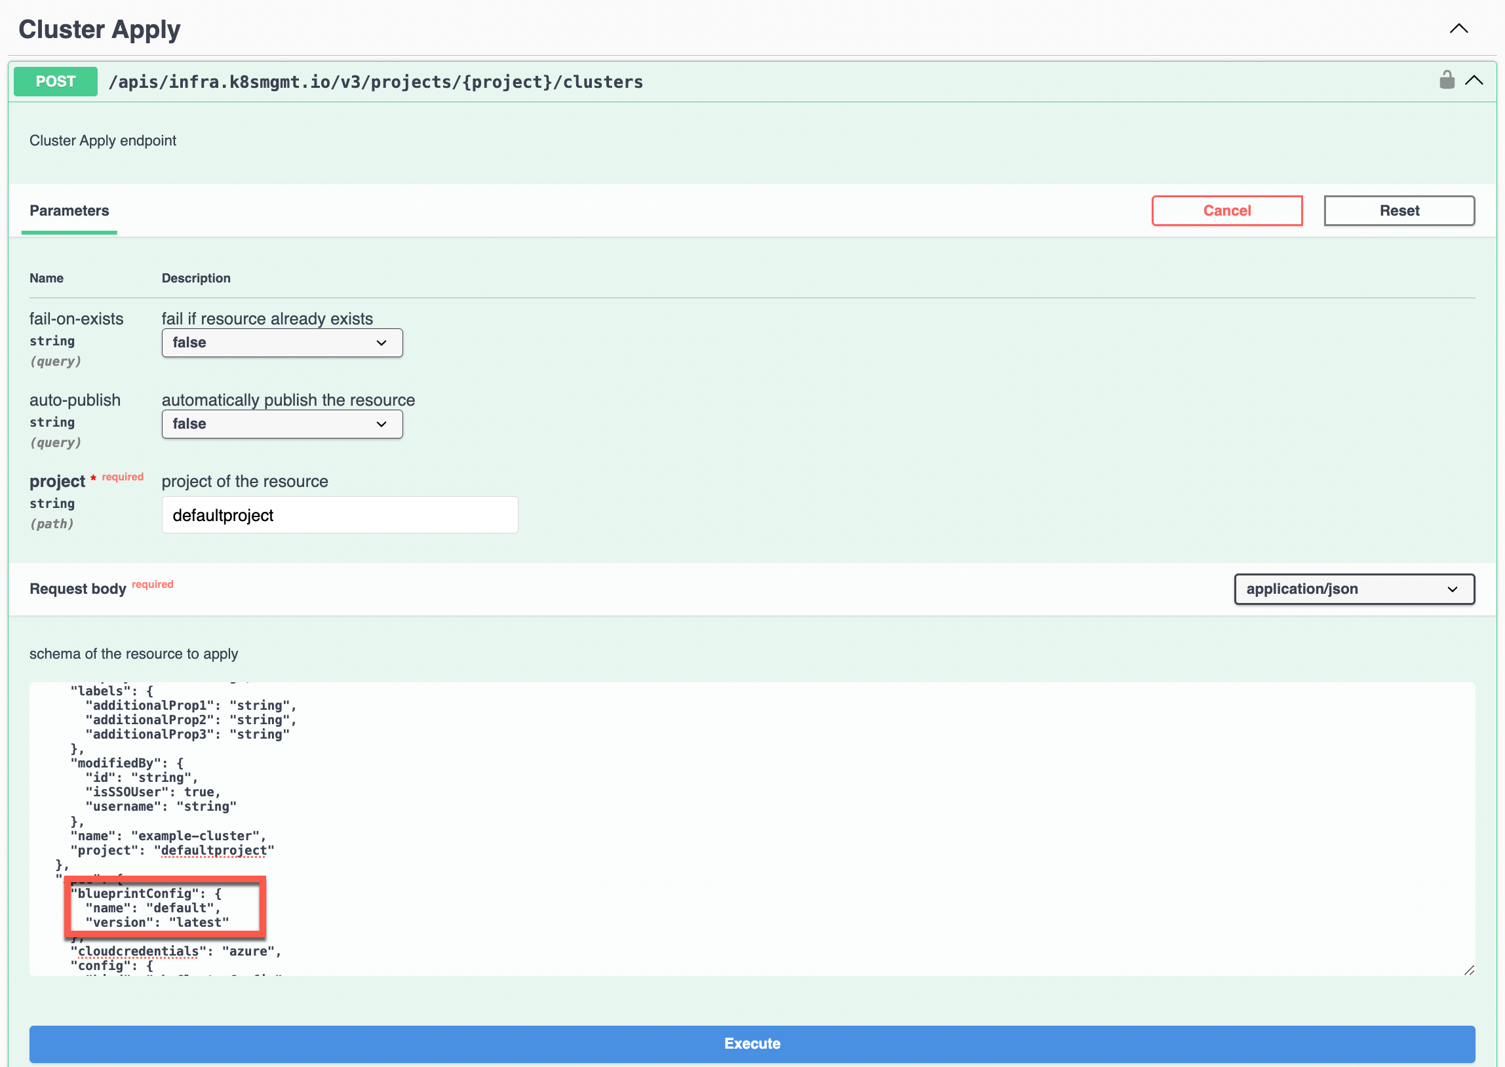Click the "isSSOUser": true line
The height and width of the screenshot is (1067, 1505).
[153, 792]
